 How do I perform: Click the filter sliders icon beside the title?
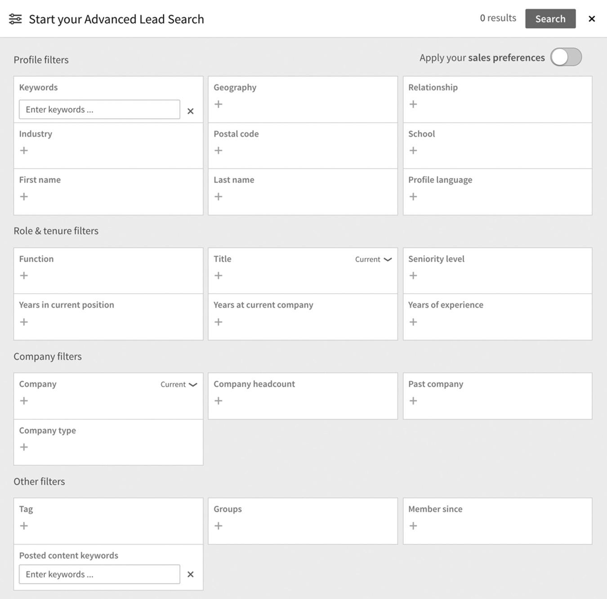point(15,19)
